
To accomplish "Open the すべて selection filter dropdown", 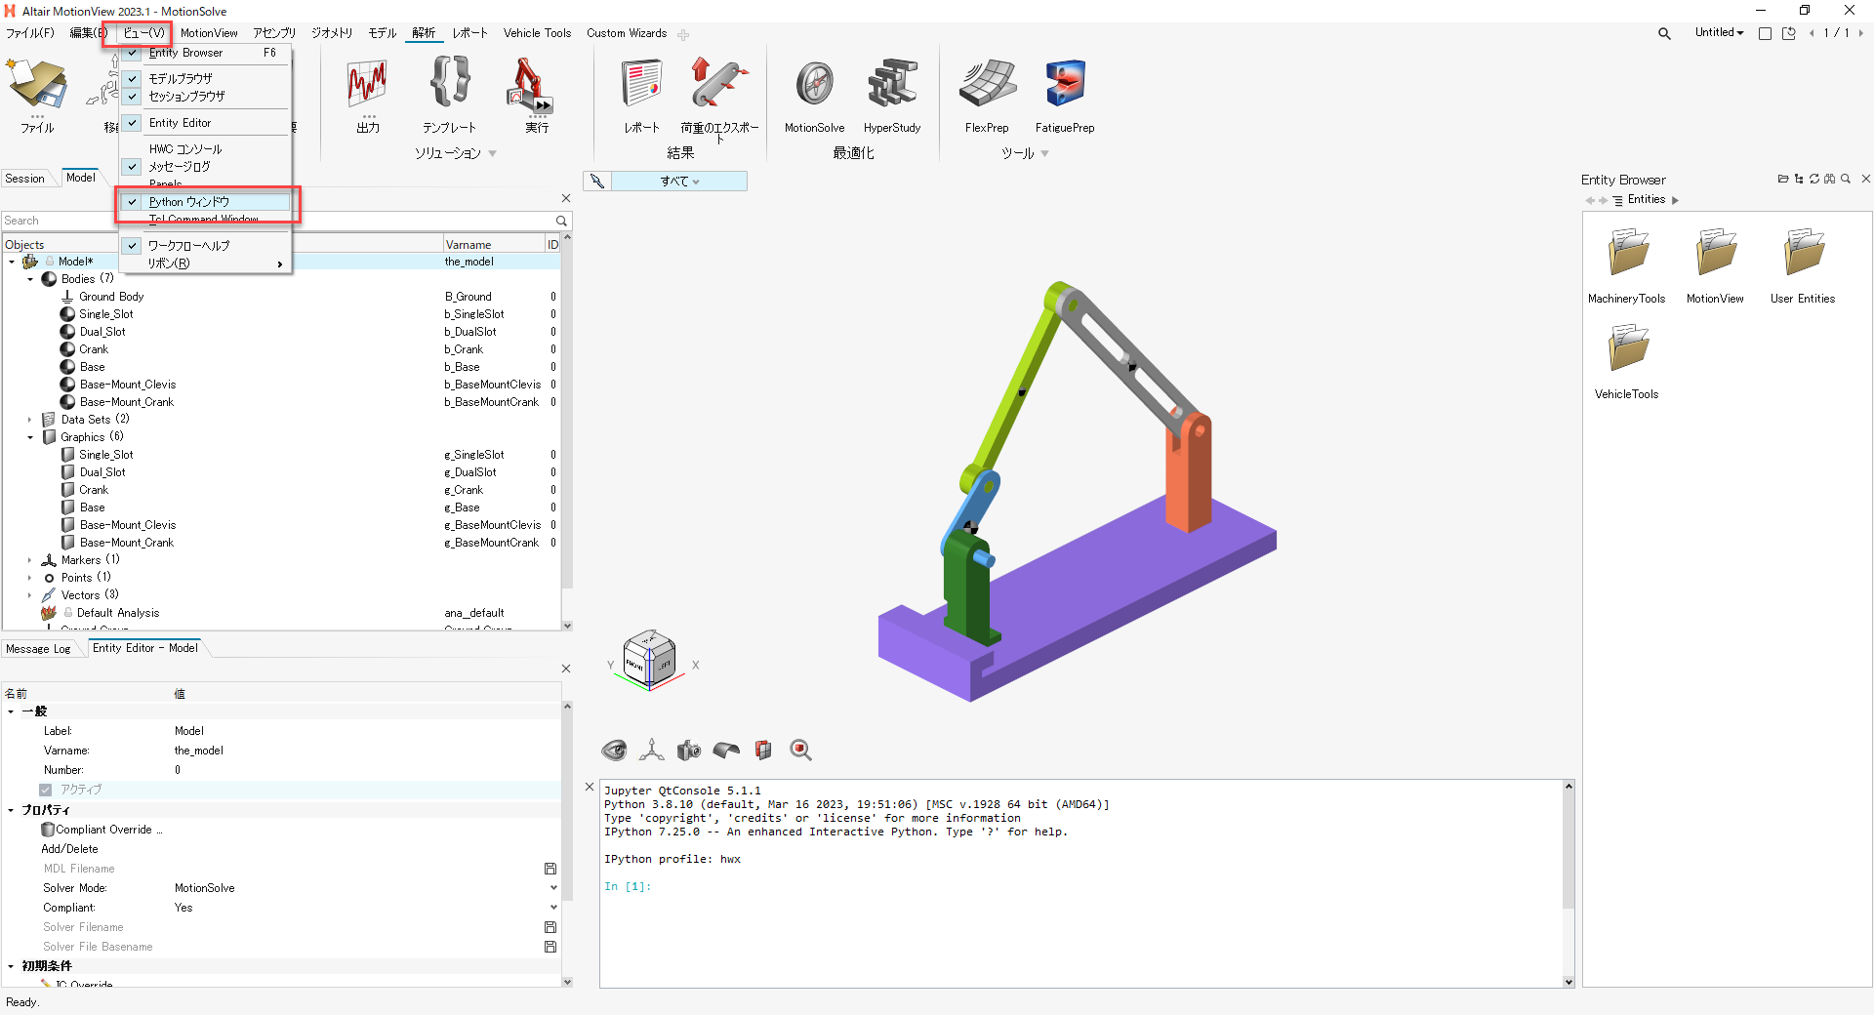I will tap(679, 182).
